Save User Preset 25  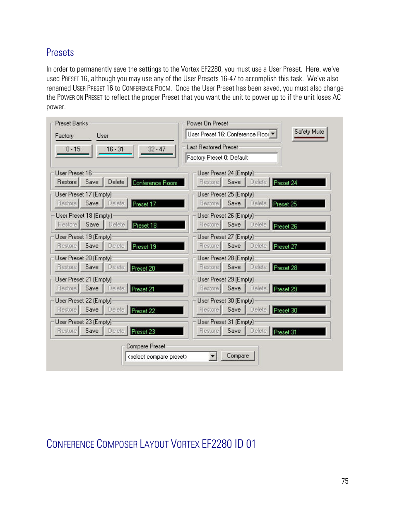(x=234, y=204)
